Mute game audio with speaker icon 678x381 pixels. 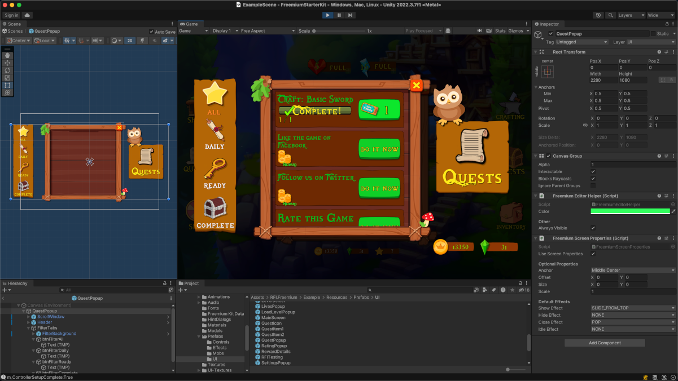coord(480,31)
